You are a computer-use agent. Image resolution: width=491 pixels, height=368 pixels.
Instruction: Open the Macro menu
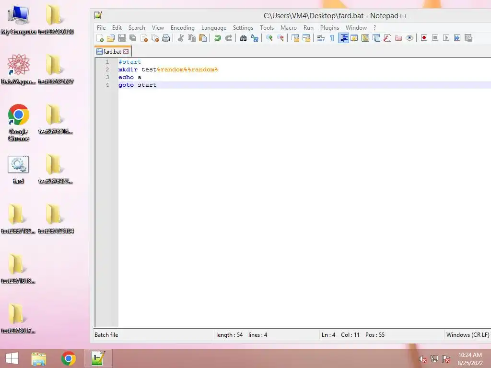[x=288, y=28]
